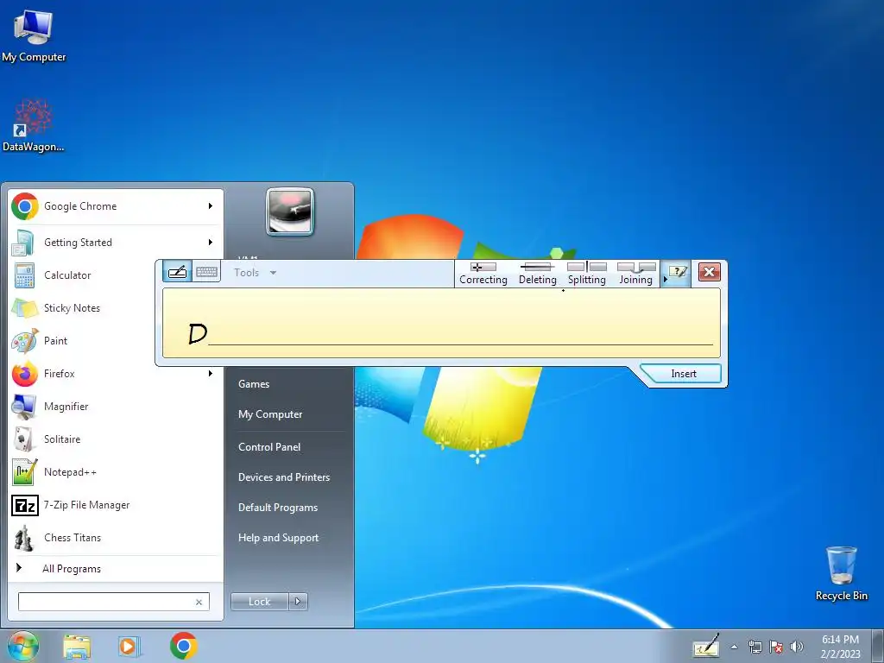This screenshot has height=663, width=884.
Task: Click the Tablet PC Input Panel taskbar icon
Action: [706, 646]
